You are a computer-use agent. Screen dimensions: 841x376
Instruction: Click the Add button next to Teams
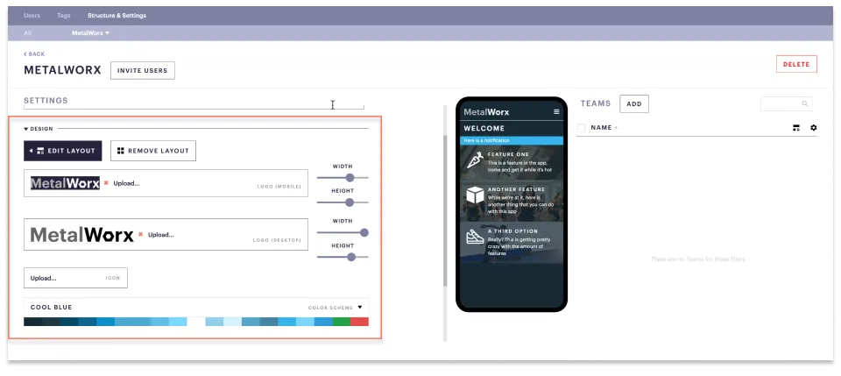(634, 104)
